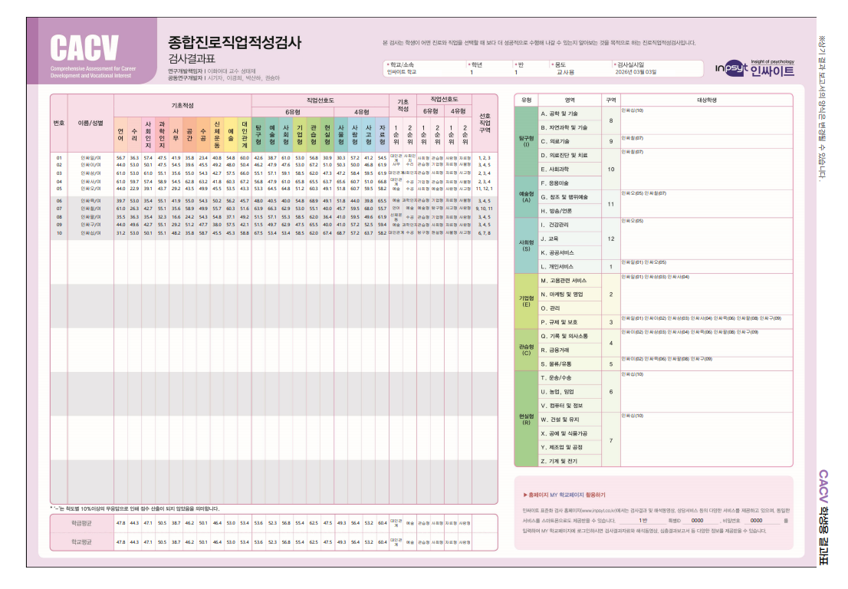Click the 학교/소속 value 인싸이트 학교

point(401,72)
